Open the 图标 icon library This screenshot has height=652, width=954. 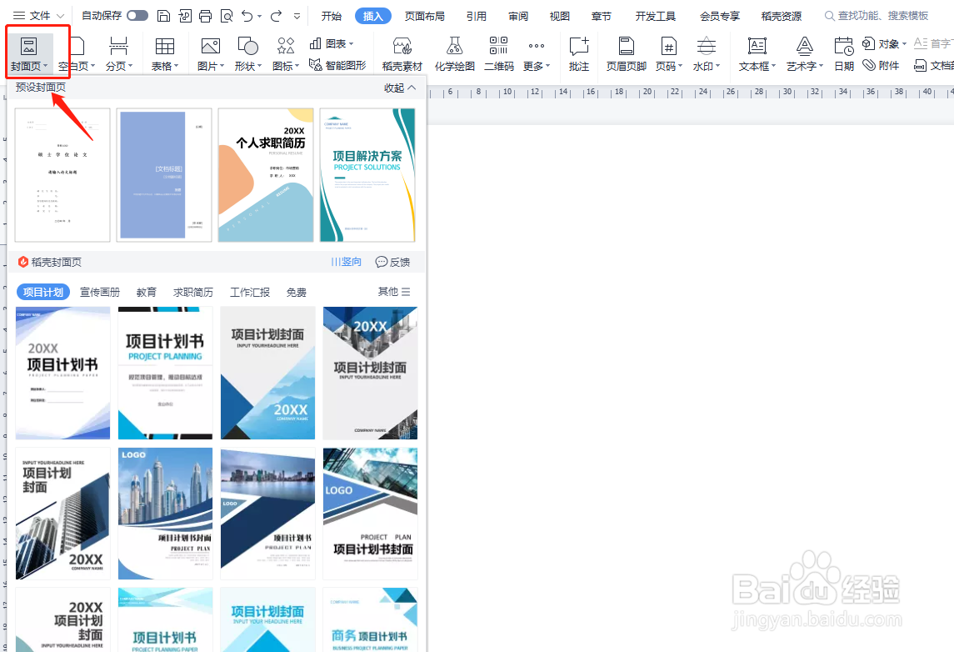(x=285, y=53)
